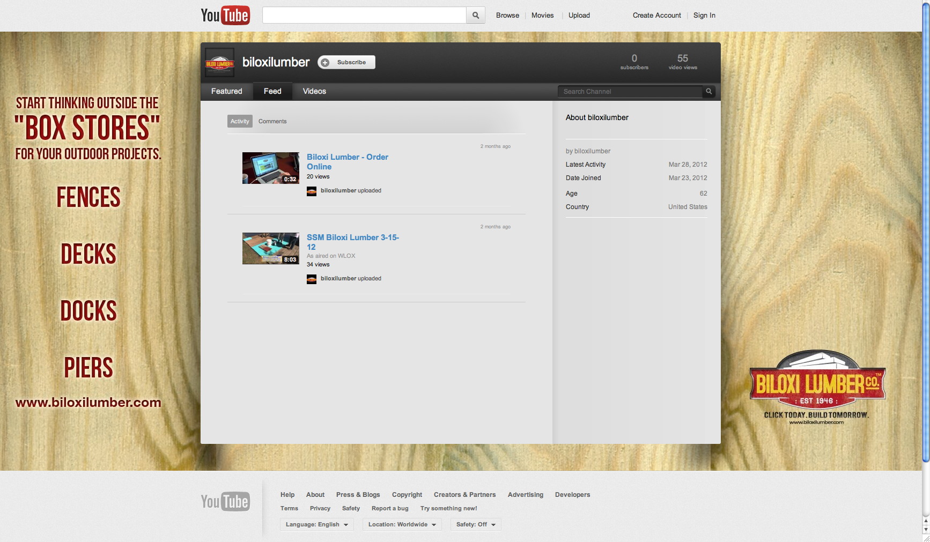Click the 55 video views counter
Image resolution: width=930 pixels, height=542 pixels.
(683, 62)
